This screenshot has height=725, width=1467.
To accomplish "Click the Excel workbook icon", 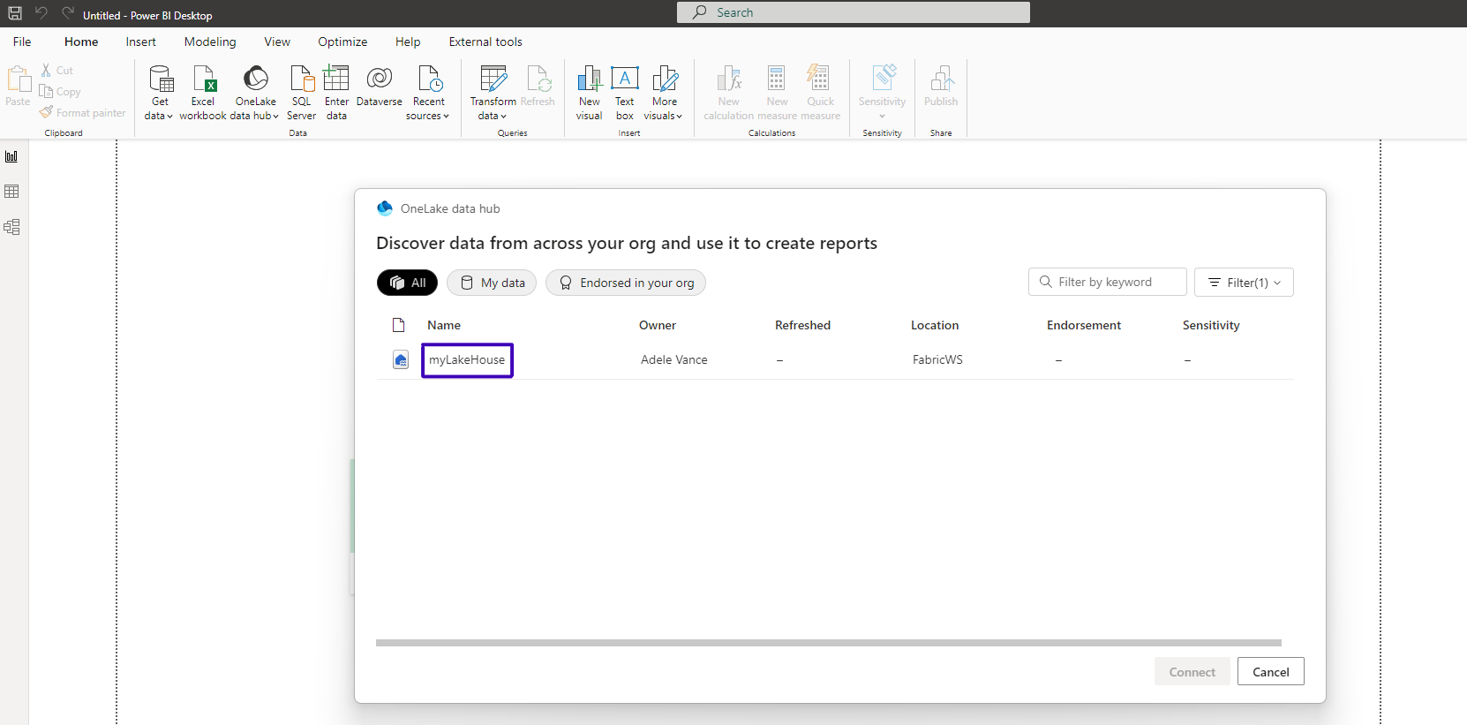I will (x=203, y=79).
